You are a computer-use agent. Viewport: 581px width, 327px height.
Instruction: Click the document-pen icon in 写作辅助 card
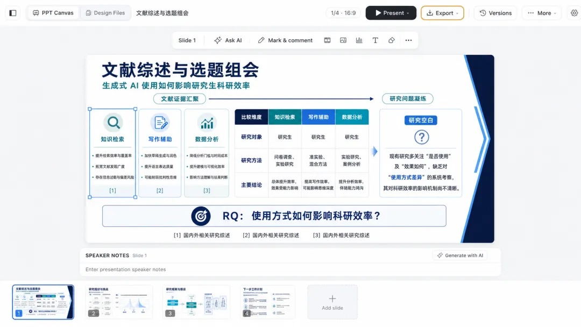(160, 123)
